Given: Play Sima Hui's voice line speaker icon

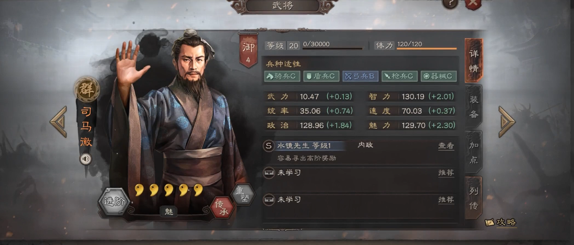Looking at the screenshot, I should (86, 159).
